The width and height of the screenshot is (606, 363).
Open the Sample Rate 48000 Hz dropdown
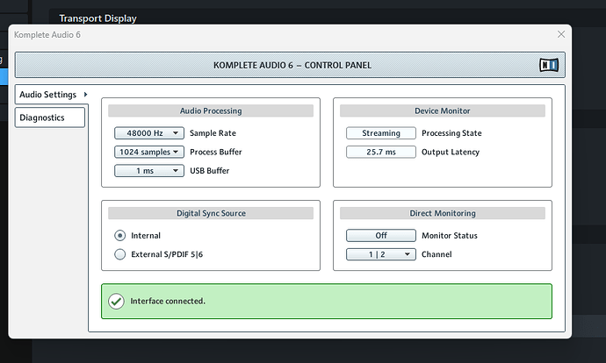pos(149,133)
